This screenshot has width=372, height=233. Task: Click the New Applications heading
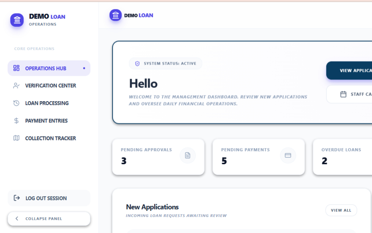[152, 207]
